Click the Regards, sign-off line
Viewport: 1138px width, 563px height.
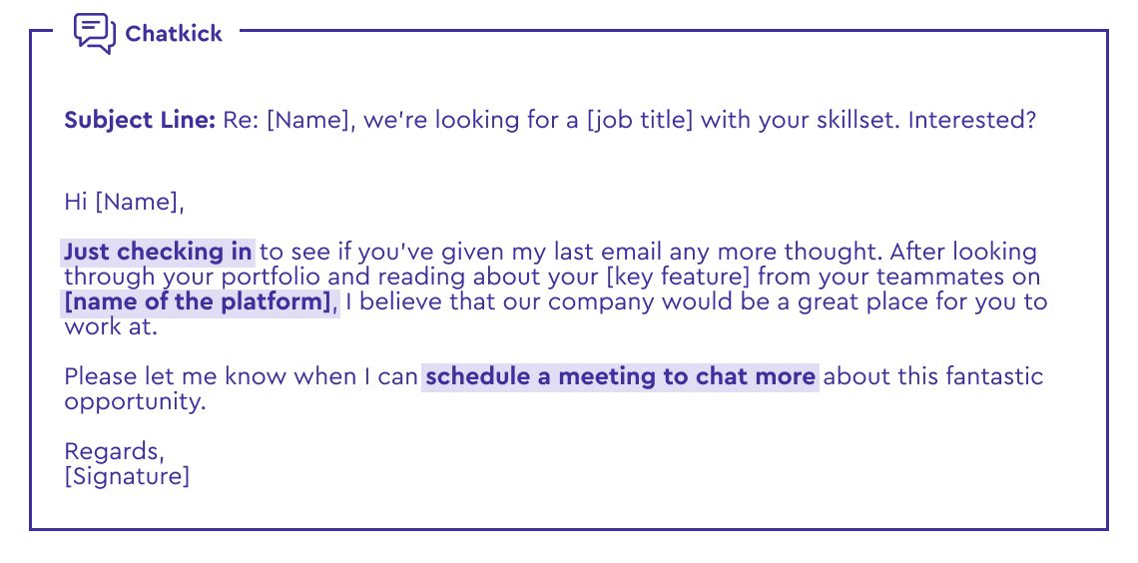pos(114,452)
